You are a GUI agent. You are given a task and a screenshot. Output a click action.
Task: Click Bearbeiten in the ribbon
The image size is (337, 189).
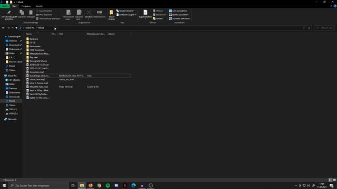(160, 15)
